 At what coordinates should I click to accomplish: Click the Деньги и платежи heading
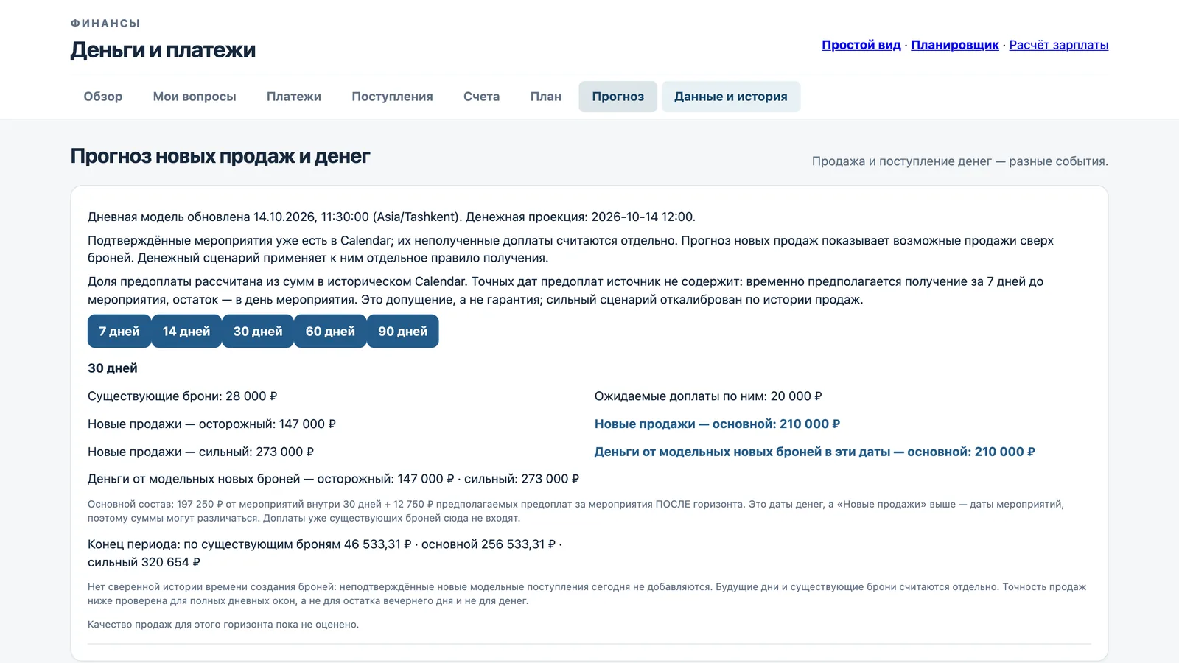(163, 50)
